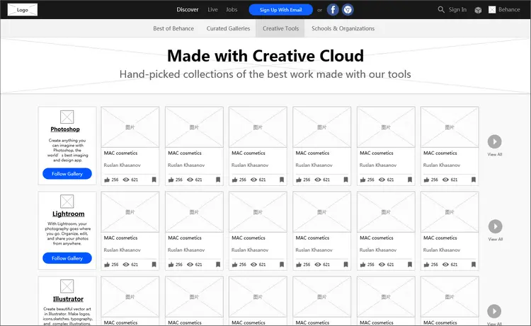Open the Behance link in the header
The height and width of the screenshot is (326, 531).
(x=509, y=9)
